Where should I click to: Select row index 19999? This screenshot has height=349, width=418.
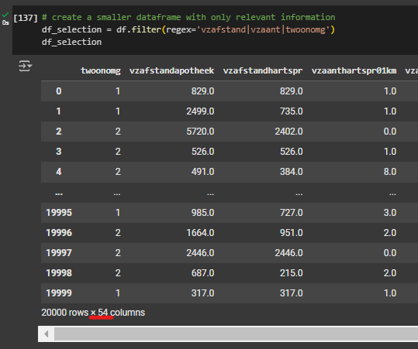pos(59,293)
